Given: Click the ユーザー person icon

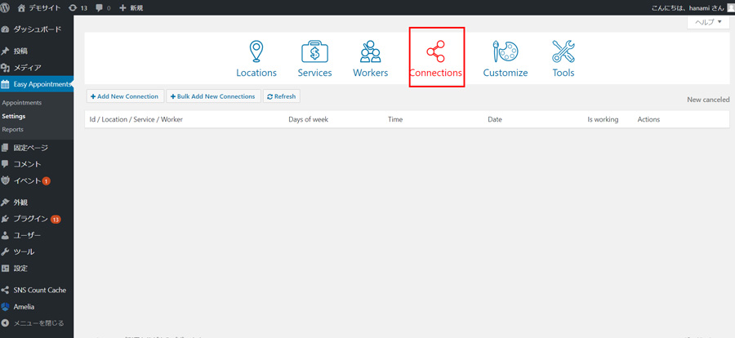Looking at the screenshot, I should pos(5,235).
